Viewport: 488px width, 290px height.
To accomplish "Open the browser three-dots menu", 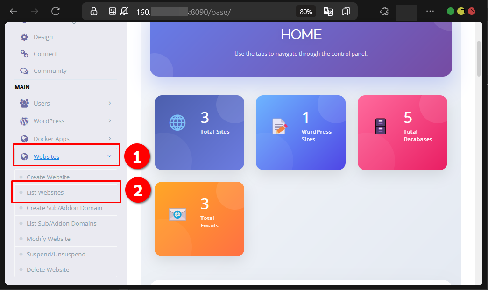I will point(430,11).
